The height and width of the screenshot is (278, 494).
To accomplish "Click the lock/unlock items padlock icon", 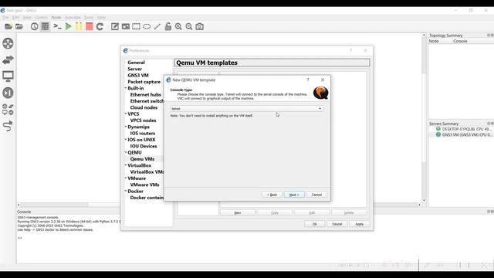I will point(168,26).
